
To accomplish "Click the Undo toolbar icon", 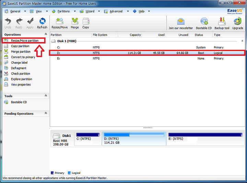I will click(x=8, y=23).
